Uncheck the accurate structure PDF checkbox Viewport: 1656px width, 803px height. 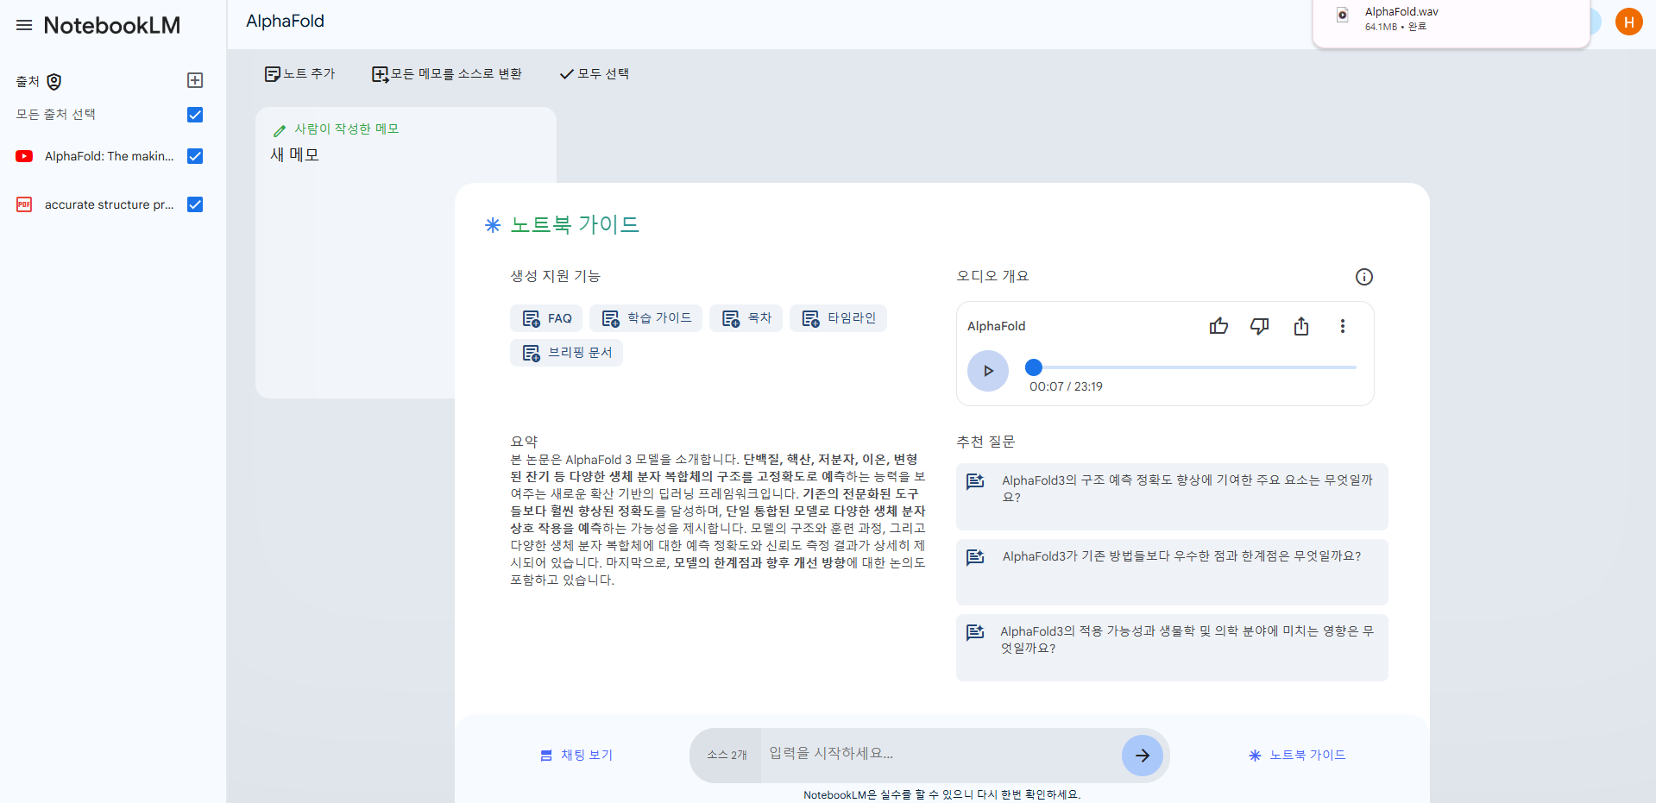click(195, 204)
